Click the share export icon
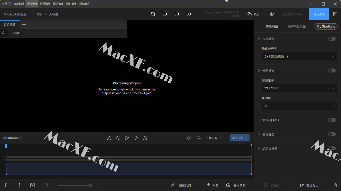The image size is (341, 191). 335,185
